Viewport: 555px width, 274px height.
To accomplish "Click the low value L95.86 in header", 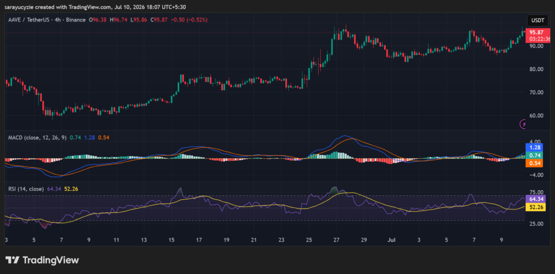I will (139, 20).
